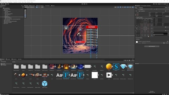Open the Window menu
The width and height of the screenshot is (169, 95).
pyautogui.click(x=29, y=2)
